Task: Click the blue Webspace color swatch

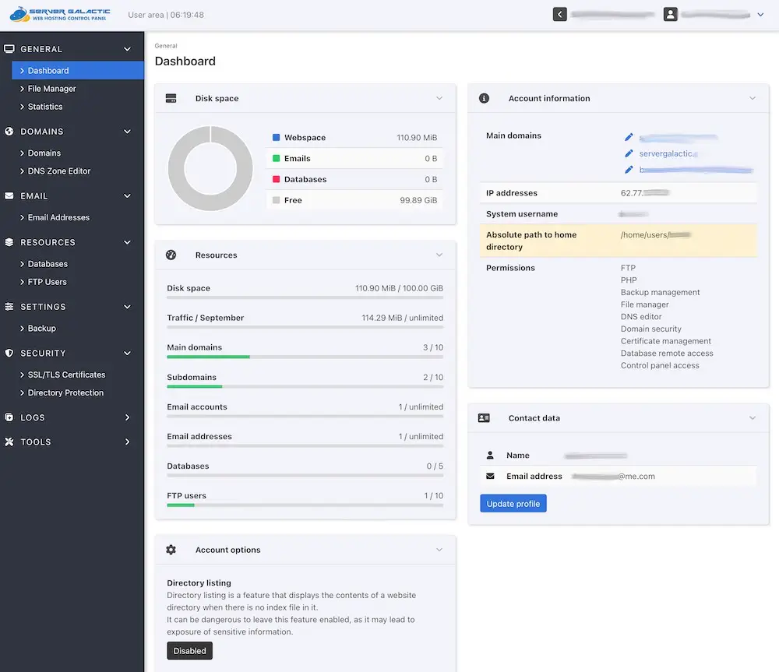Action: pyautogui.click(x=276, y=138)
